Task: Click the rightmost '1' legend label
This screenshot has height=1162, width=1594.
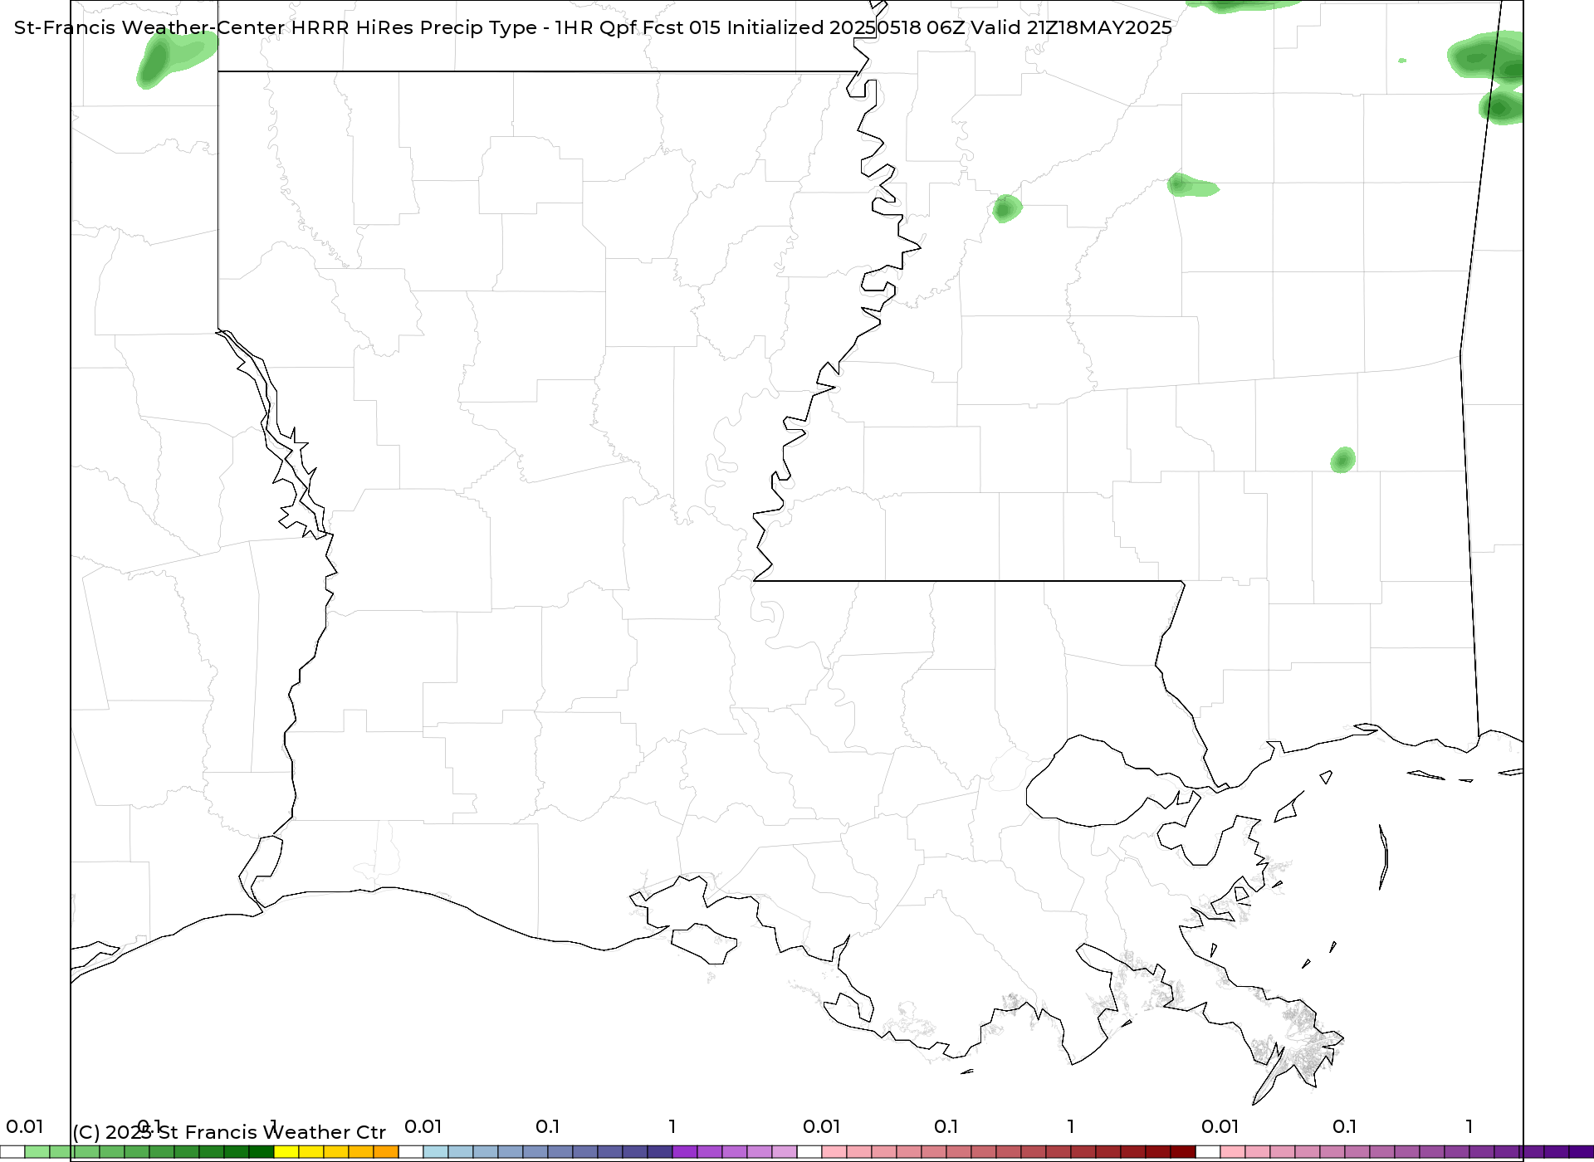Action: coord(1469,1126)
